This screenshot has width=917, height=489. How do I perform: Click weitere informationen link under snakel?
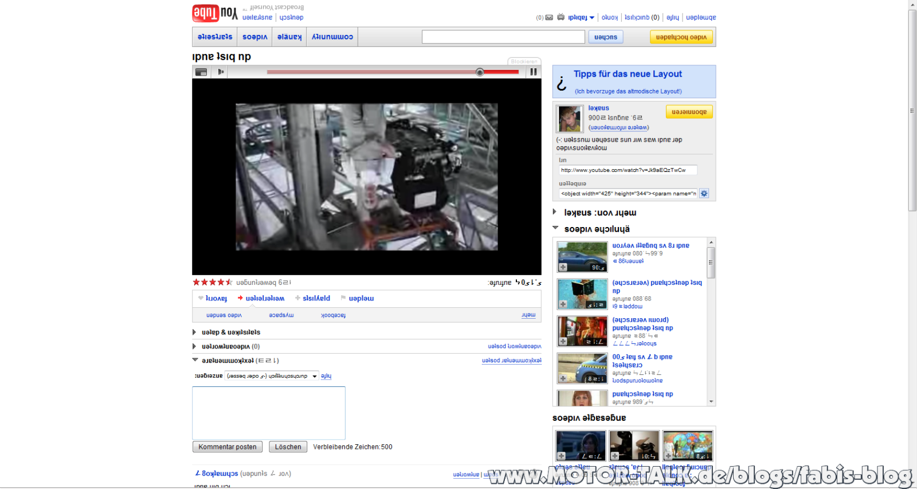(619, 128)
